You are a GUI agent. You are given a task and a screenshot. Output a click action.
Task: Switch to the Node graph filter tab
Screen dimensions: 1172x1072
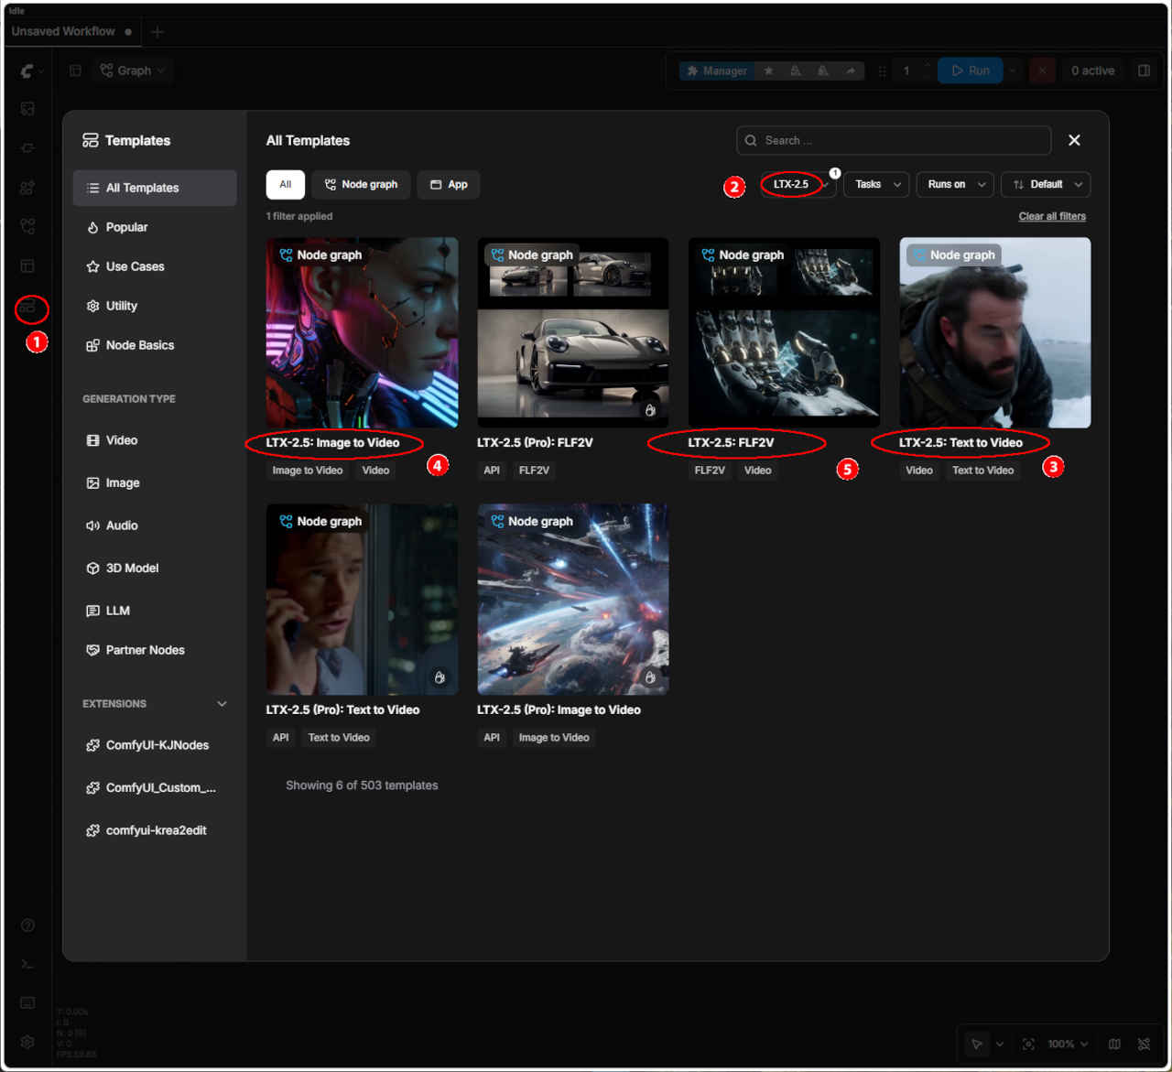point(361,184)
